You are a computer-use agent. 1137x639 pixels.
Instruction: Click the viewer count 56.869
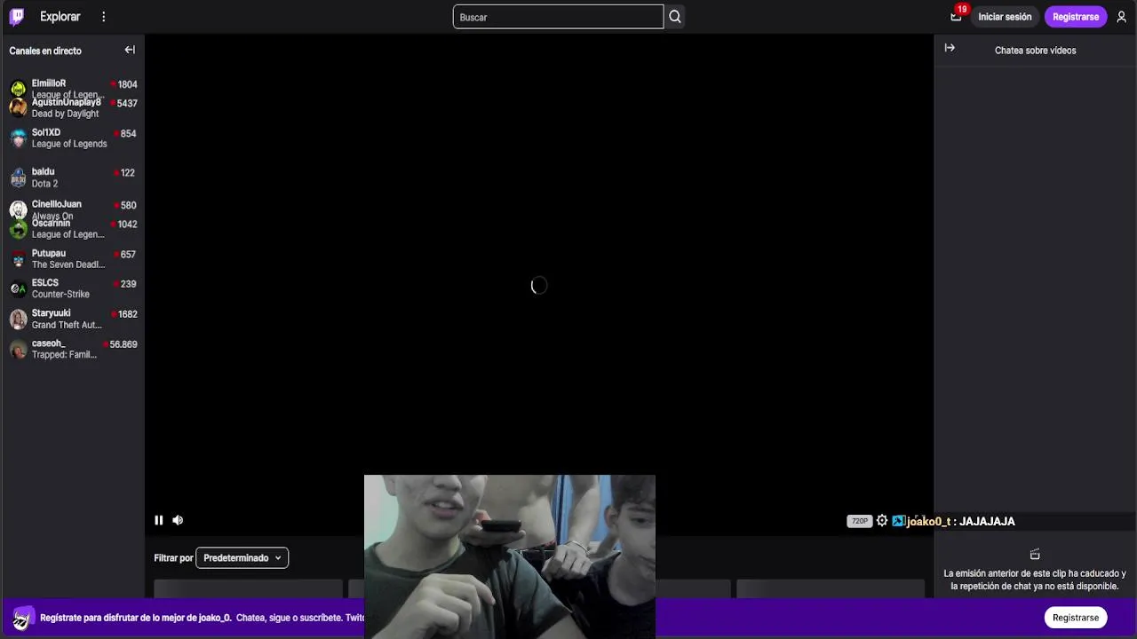(x=123, y=344)
